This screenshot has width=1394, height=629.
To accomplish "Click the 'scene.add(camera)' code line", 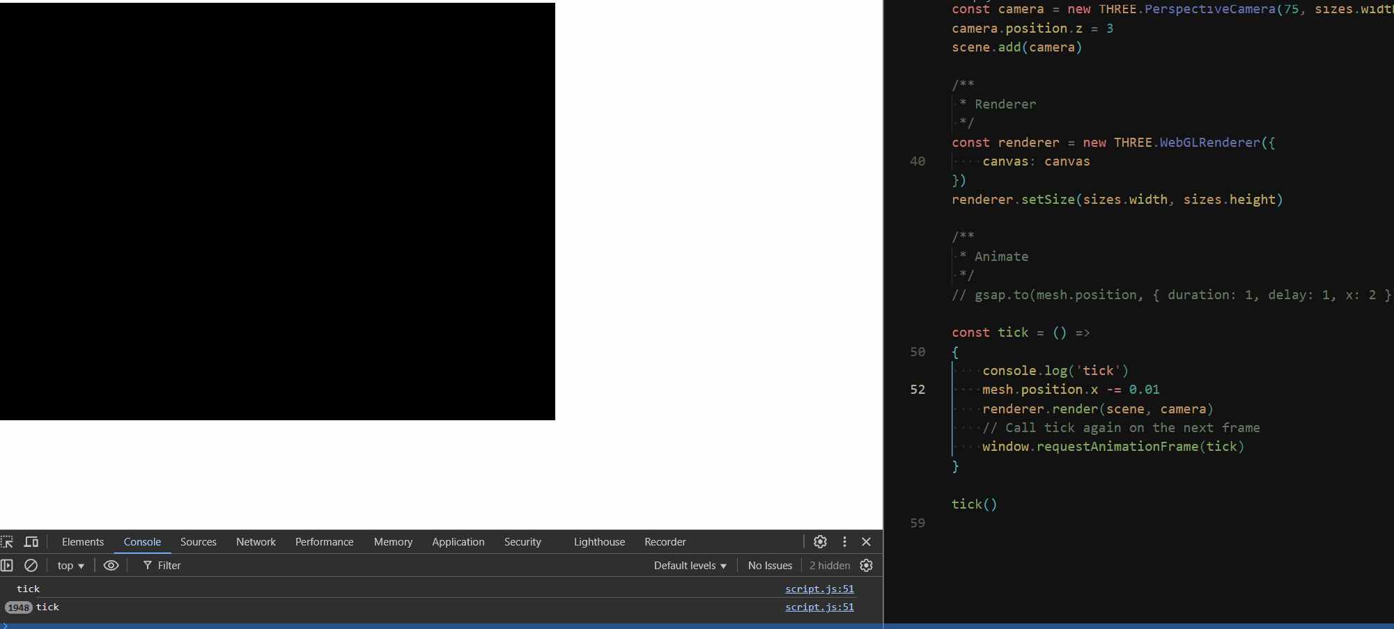I will coord(1016,47).
